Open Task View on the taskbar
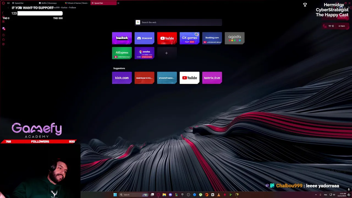 (x=152, y=195)
